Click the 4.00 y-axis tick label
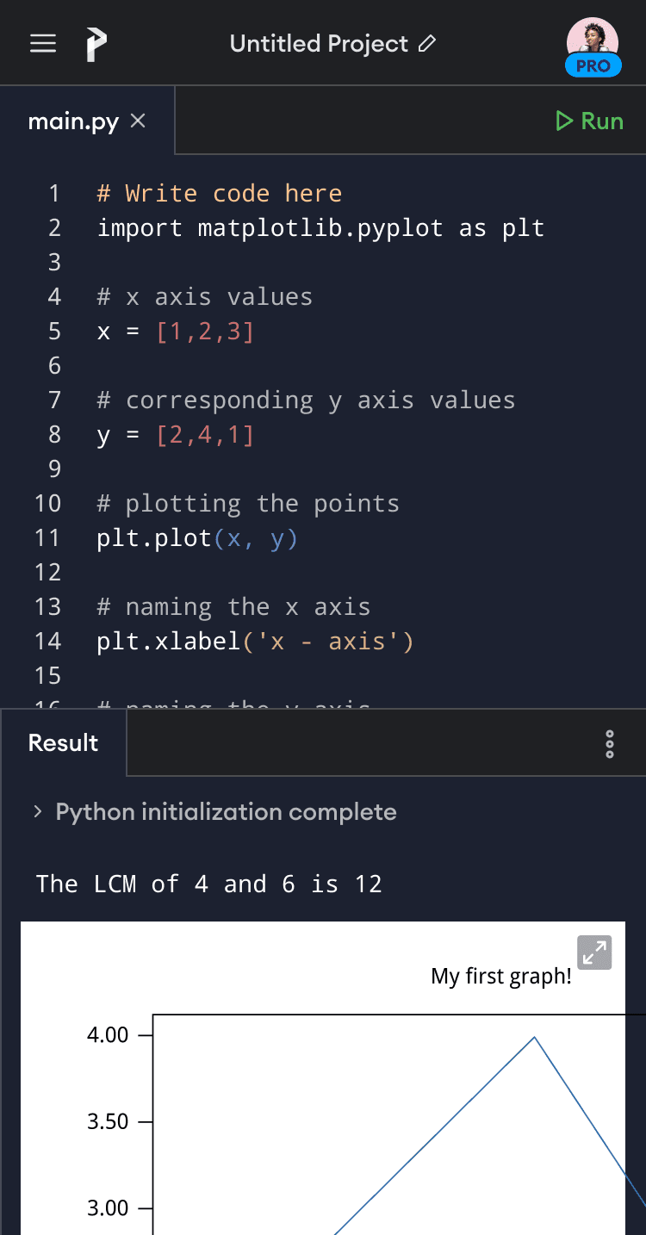The image size is (646, 1235). 108,1034
